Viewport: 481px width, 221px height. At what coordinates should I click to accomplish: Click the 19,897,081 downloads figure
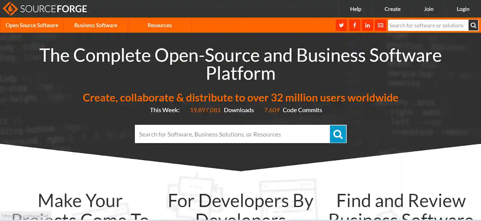click(205, 110)
